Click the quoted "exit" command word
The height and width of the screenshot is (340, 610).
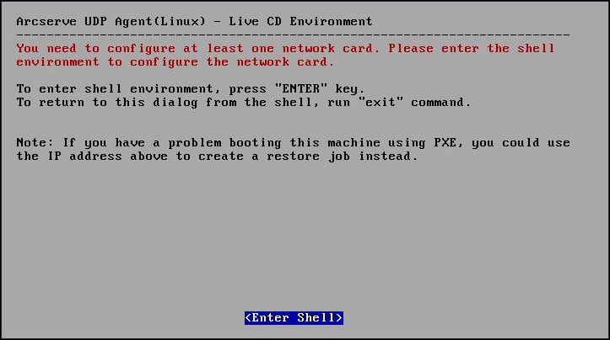coord(381,102)
